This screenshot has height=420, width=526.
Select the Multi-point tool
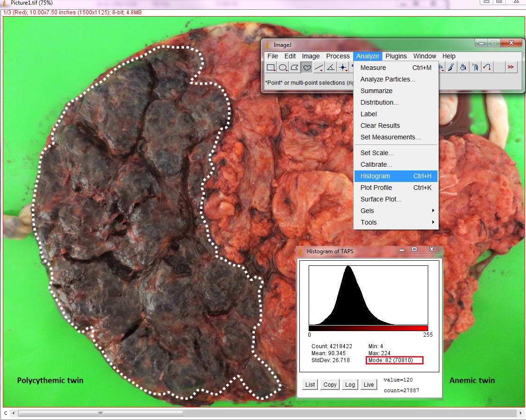343,68
